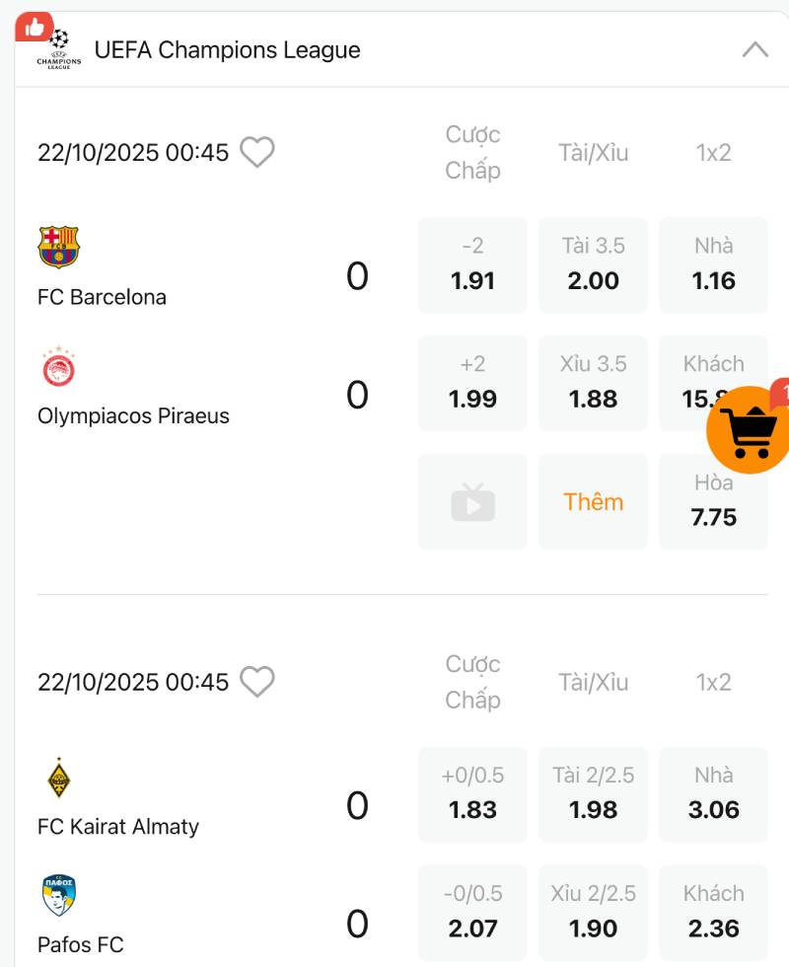Favorite the Kairat Almaty vs Pafos match
The height and width of the screenshot is (967, 789).
point(257,682)
